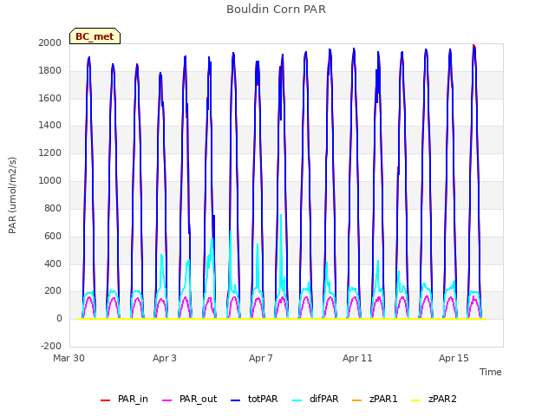Click the tallest cyan difPAR spike near Apr 8
Screen dimensions: 555x416
point(281,217)
